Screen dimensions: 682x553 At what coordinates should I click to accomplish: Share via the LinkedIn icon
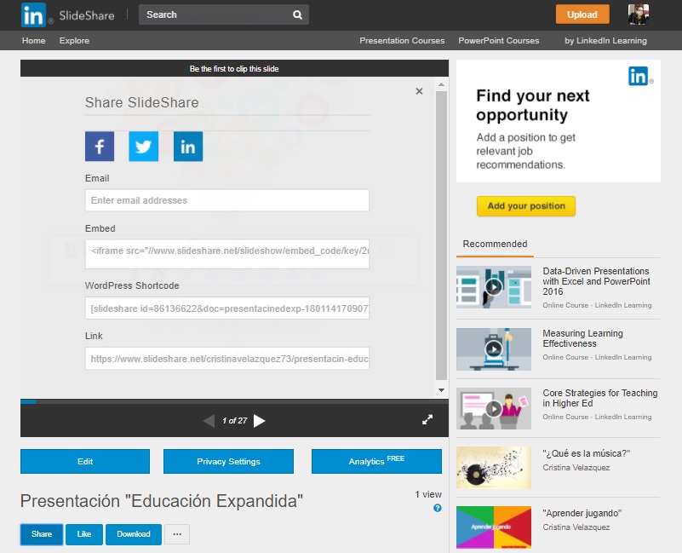(x=188, y=147)
